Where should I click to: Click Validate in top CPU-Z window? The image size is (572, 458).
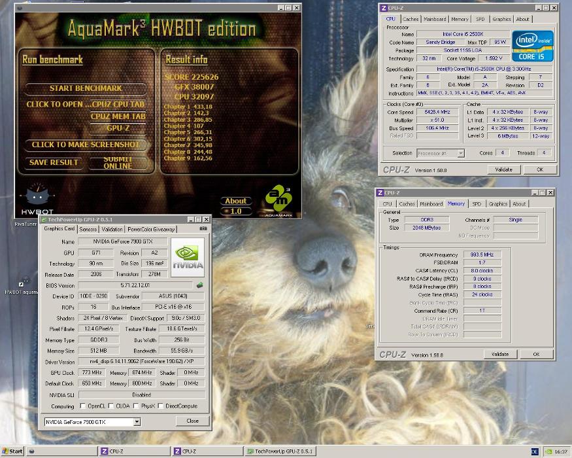[x=503, y=169]
